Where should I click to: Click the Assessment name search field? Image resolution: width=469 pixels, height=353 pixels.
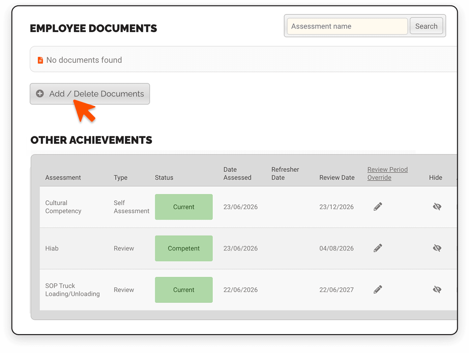tap(347, 26)
